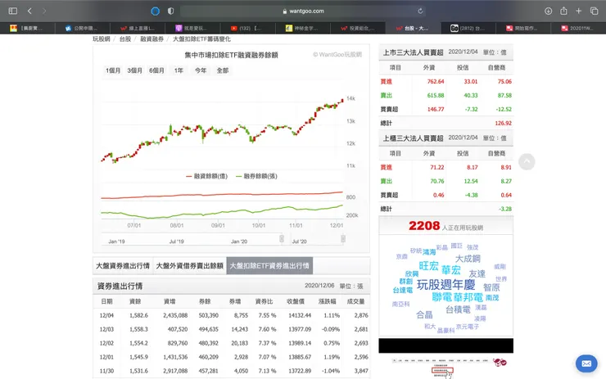Select the 6個月 chart range
The height and width of the screenshot is (379, 606).
point(156,70)
